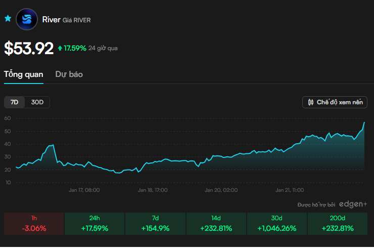374x248 pixels.
Task: Click the Jan 21, 11:00 axis label
Action: (290, 190)
